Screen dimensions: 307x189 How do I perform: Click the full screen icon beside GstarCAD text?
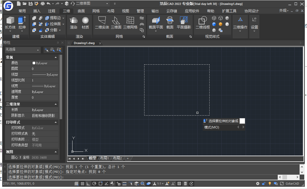[282, 184]
